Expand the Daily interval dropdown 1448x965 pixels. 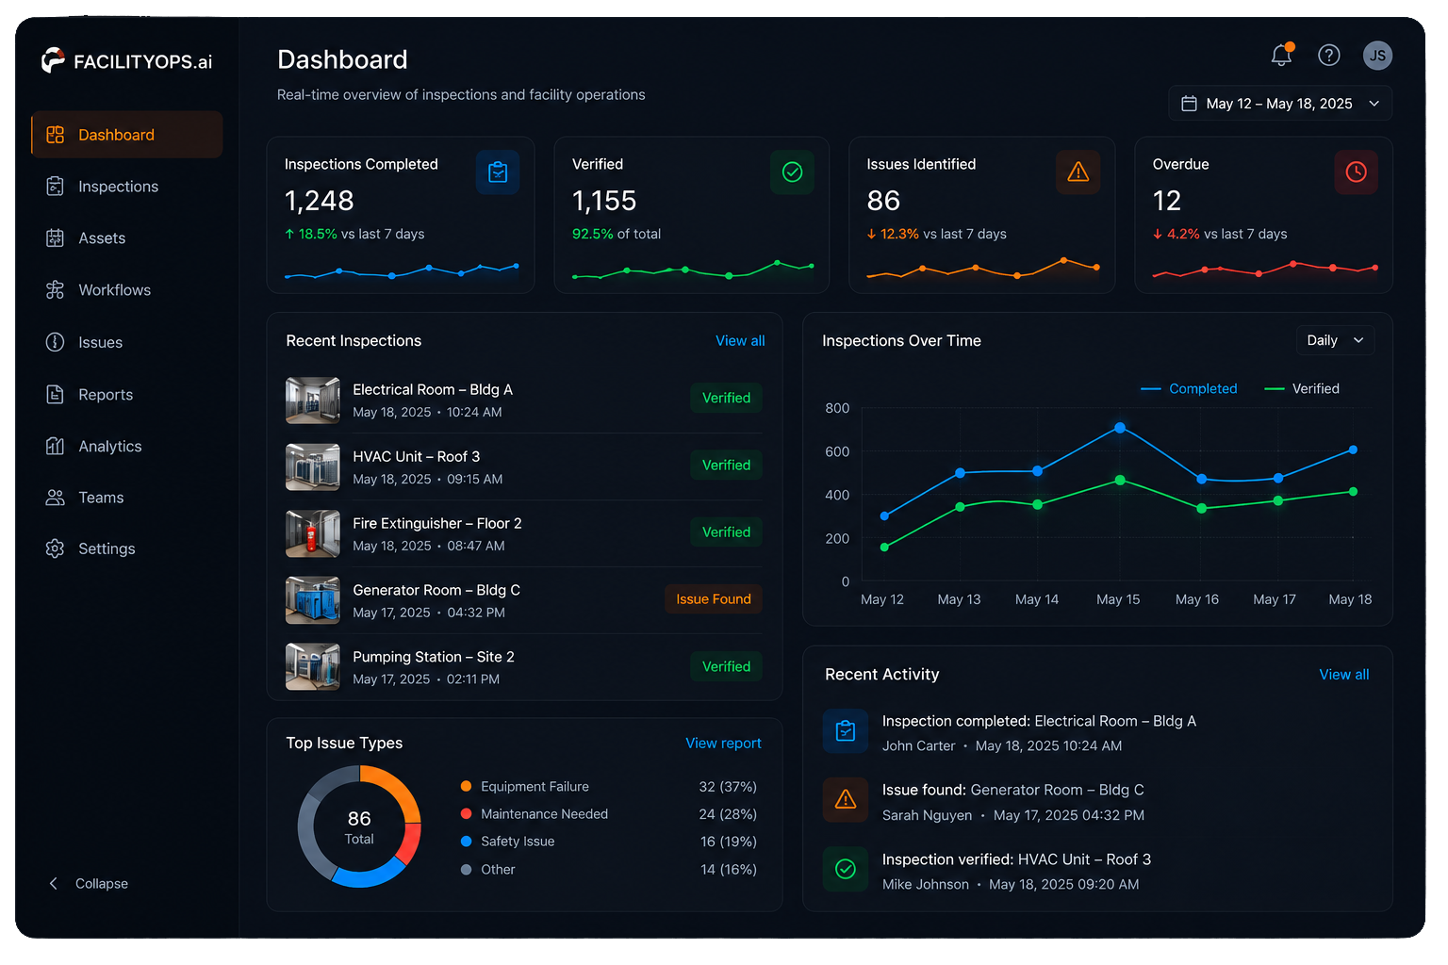point(1335,340)
